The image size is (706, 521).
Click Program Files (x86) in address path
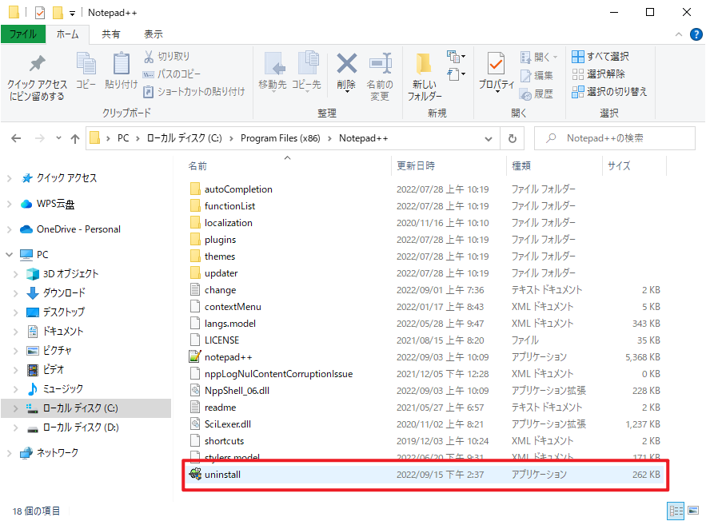(280, 138)
